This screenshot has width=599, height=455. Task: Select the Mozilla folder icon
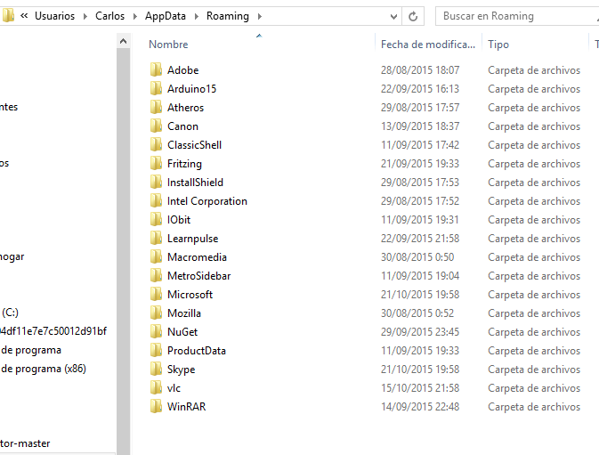click(x=157, y=313)
